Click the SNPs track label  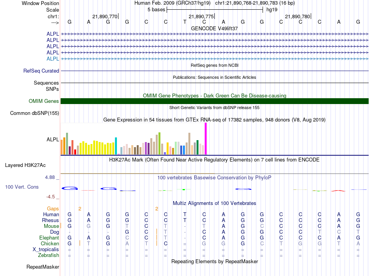click(52, 89)
